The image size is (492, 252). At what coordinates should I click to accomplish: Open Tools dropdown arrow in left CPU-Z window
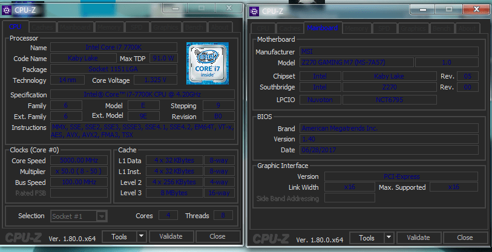[142, 236]
